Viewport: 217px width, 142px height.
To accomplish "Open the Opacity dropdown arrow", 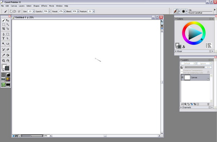I will [x=49, y=11].
